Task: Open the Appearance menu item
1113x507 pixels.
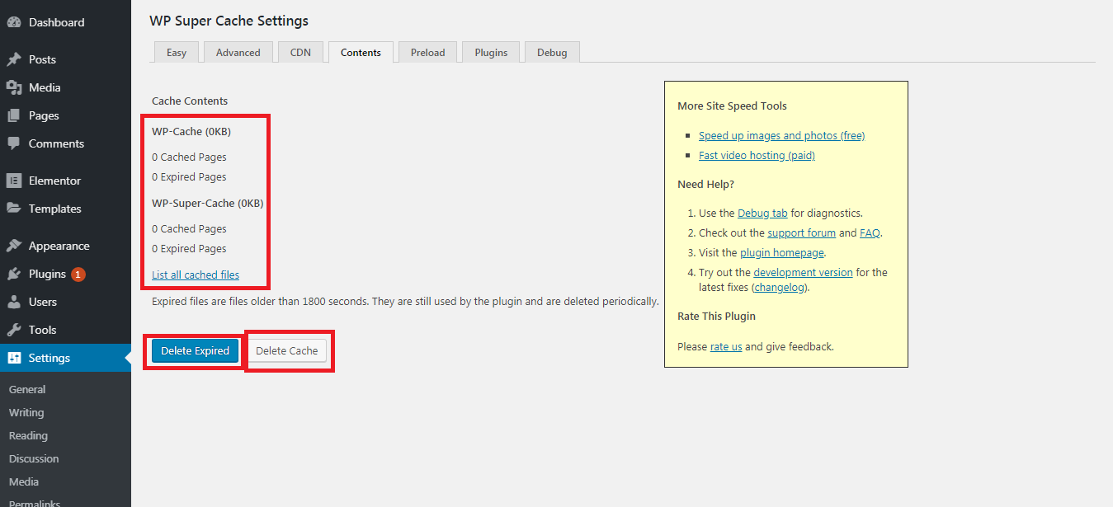Action: point(65,246)
